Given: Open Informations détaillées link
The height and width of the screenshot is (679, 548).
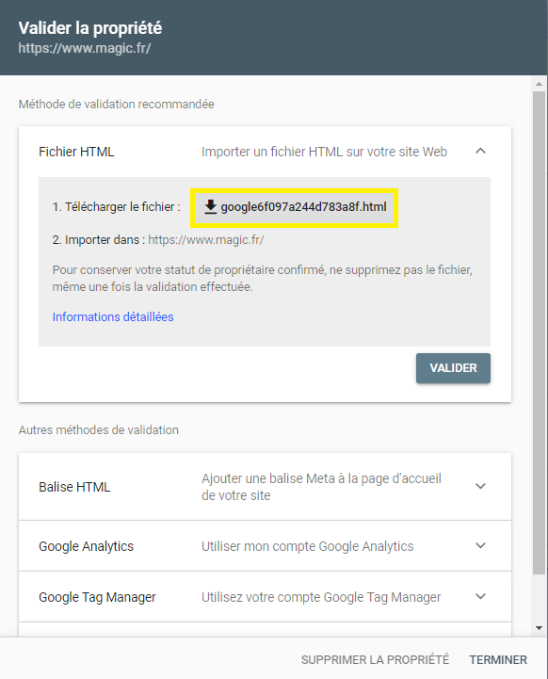Looking at the screenshot, I should pyautogui.click(x=113, y=317).
